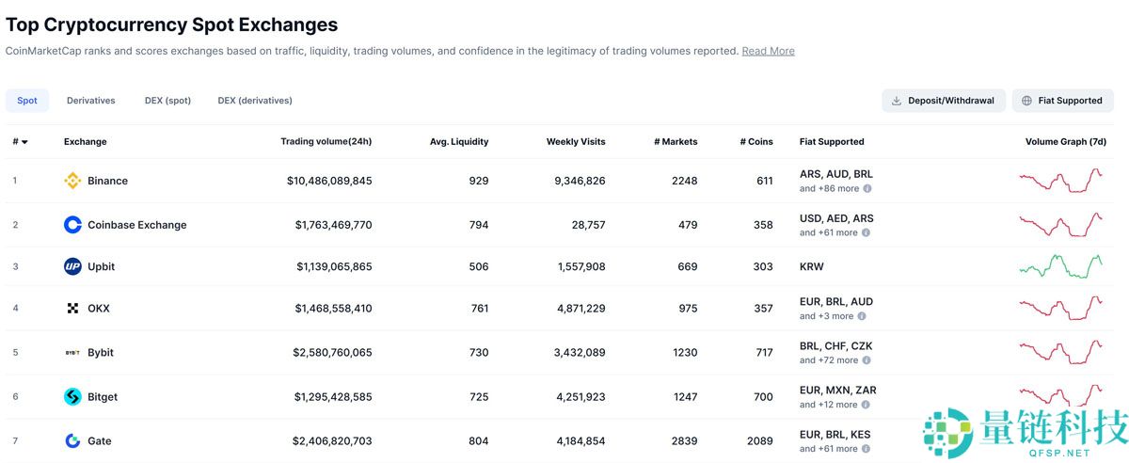The width and height of the screenshot is (1129, 463).
Task: Click the Bybit logo icon
Action: [x=72, y=353]
